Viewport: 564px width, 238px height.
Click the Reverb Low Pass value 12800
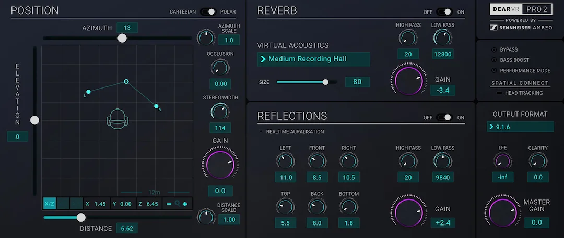443,54
